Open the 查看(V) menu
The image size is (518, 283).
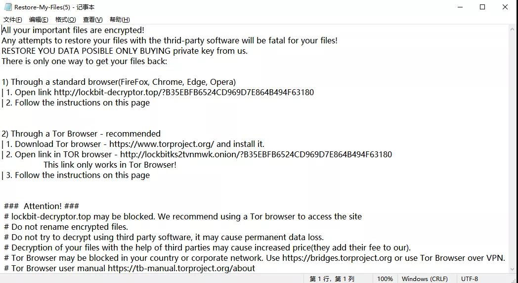point(92,20)
